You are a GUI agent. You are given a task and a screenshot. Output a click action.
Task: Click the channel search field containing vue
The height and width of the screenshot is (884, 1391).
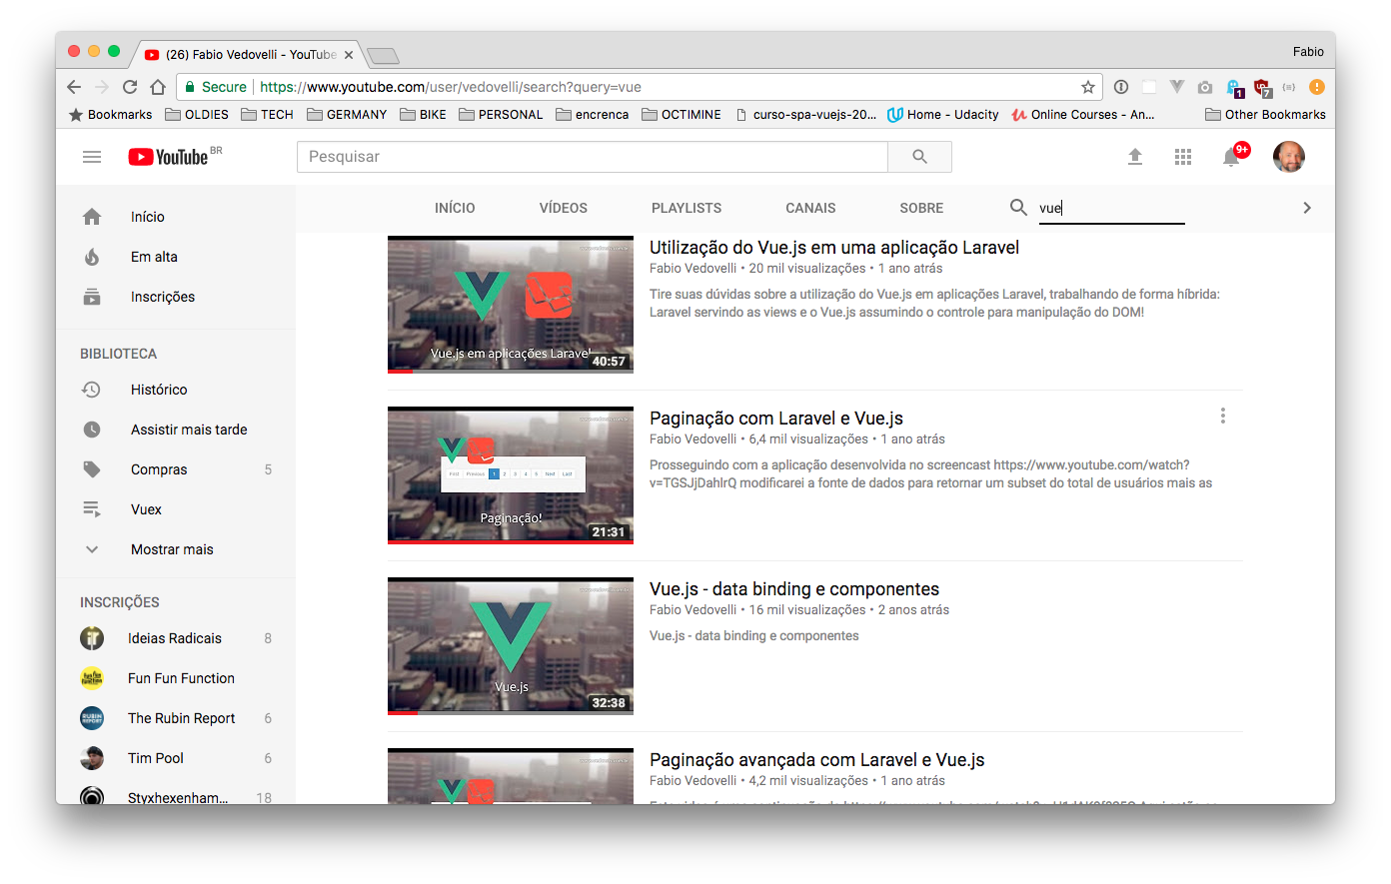click(1111, 208)
